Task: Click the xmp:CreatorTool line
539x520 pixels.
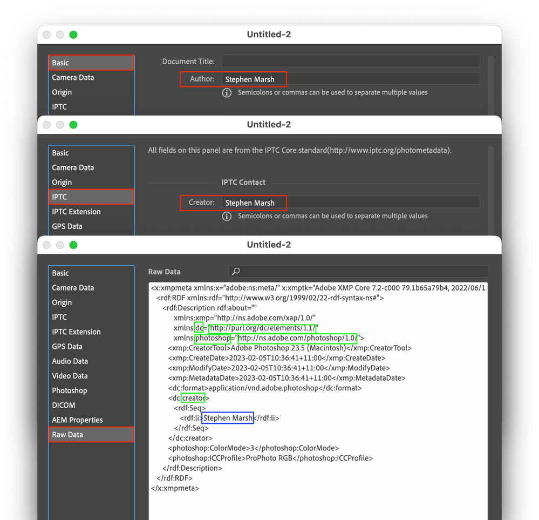Action: (x=290, y=348)
